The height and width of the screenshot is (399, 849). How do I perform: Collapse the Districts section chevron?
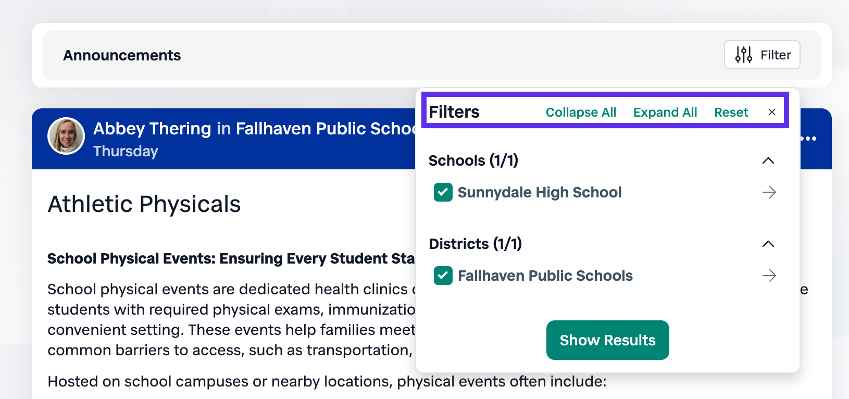(x=768, y=244)
